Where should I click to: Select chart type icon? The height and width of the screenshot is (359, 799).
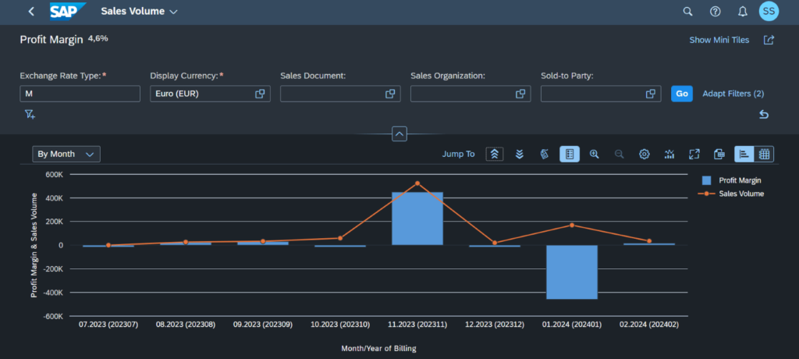(669, 154)
